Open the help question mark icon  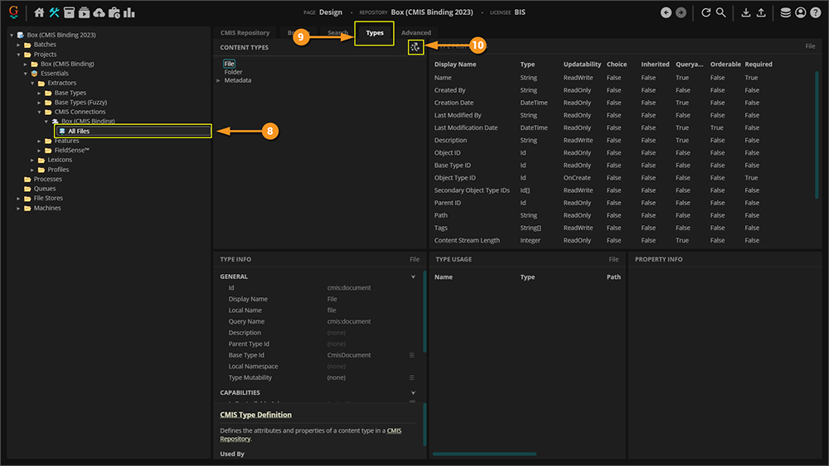click(815, 12)
